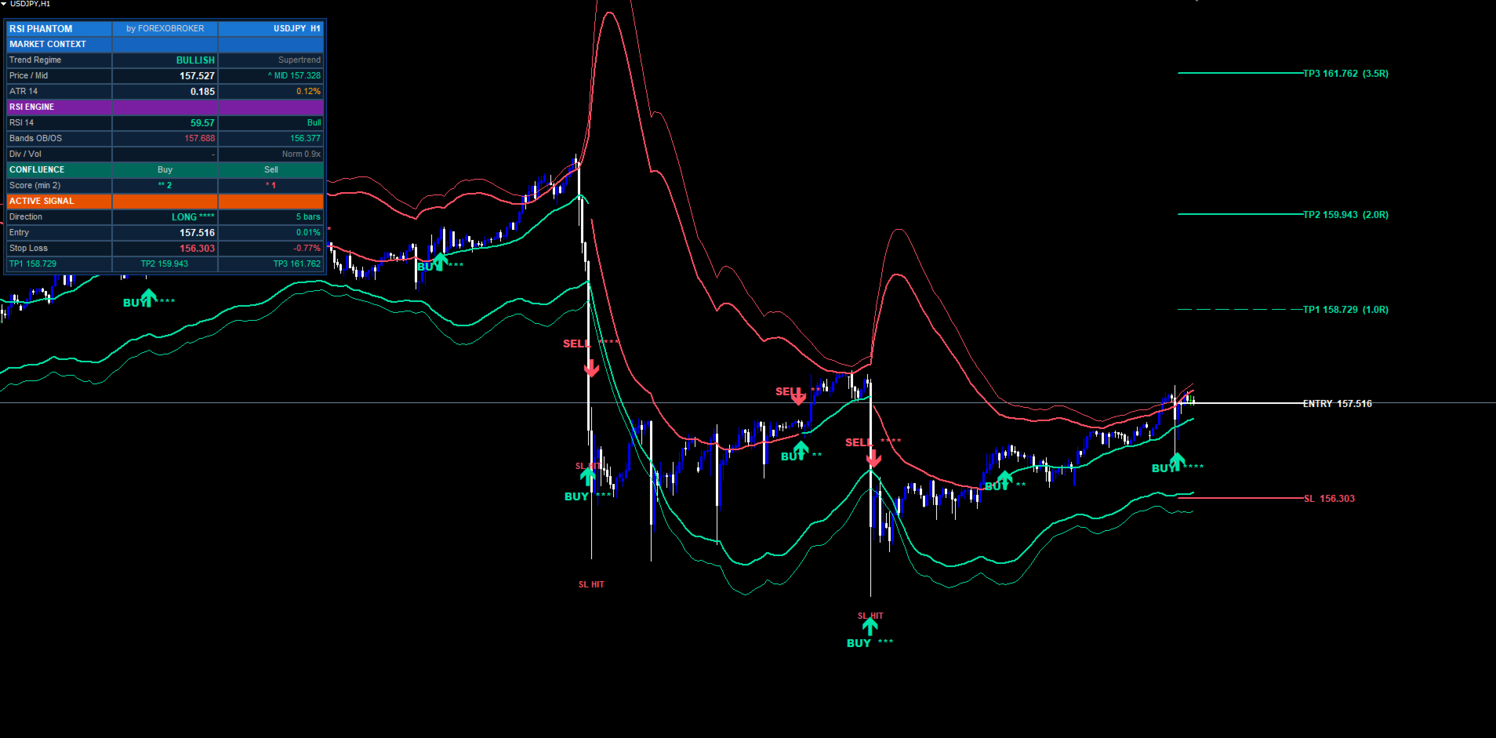1496x738 pixels.
Task: Click the CONFLUENCE section header
Action: coord(60,169)
